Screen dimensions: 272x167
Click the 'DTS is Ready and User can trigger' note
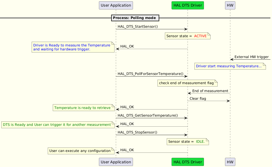(x=58, y=125)
